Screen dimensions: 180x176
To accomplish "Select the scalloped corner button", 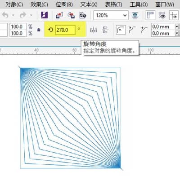I will (x=132, y=30).
